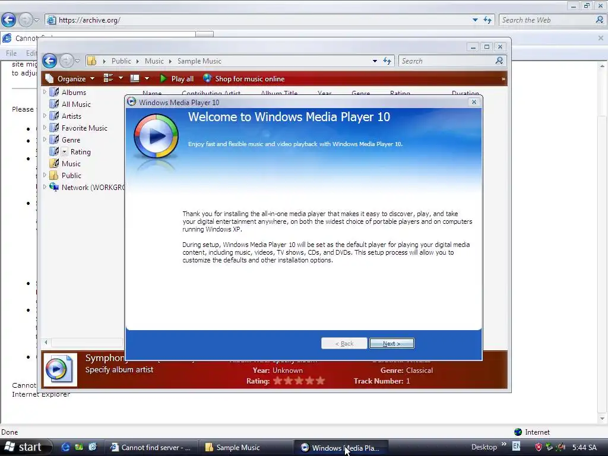Select Genre in navigation pane
Image resolution: width=608 pixels, height=456 pixels.
point(71,140)
